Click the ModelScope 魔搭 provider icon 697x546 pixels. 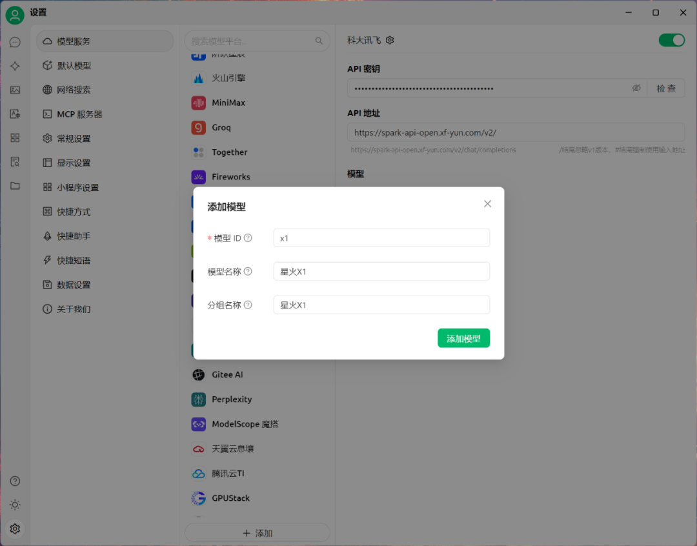point(199,424)
